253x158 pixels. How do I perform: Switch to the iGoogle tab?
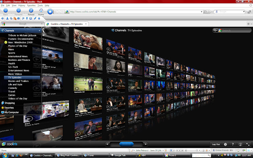click(23, 24)
